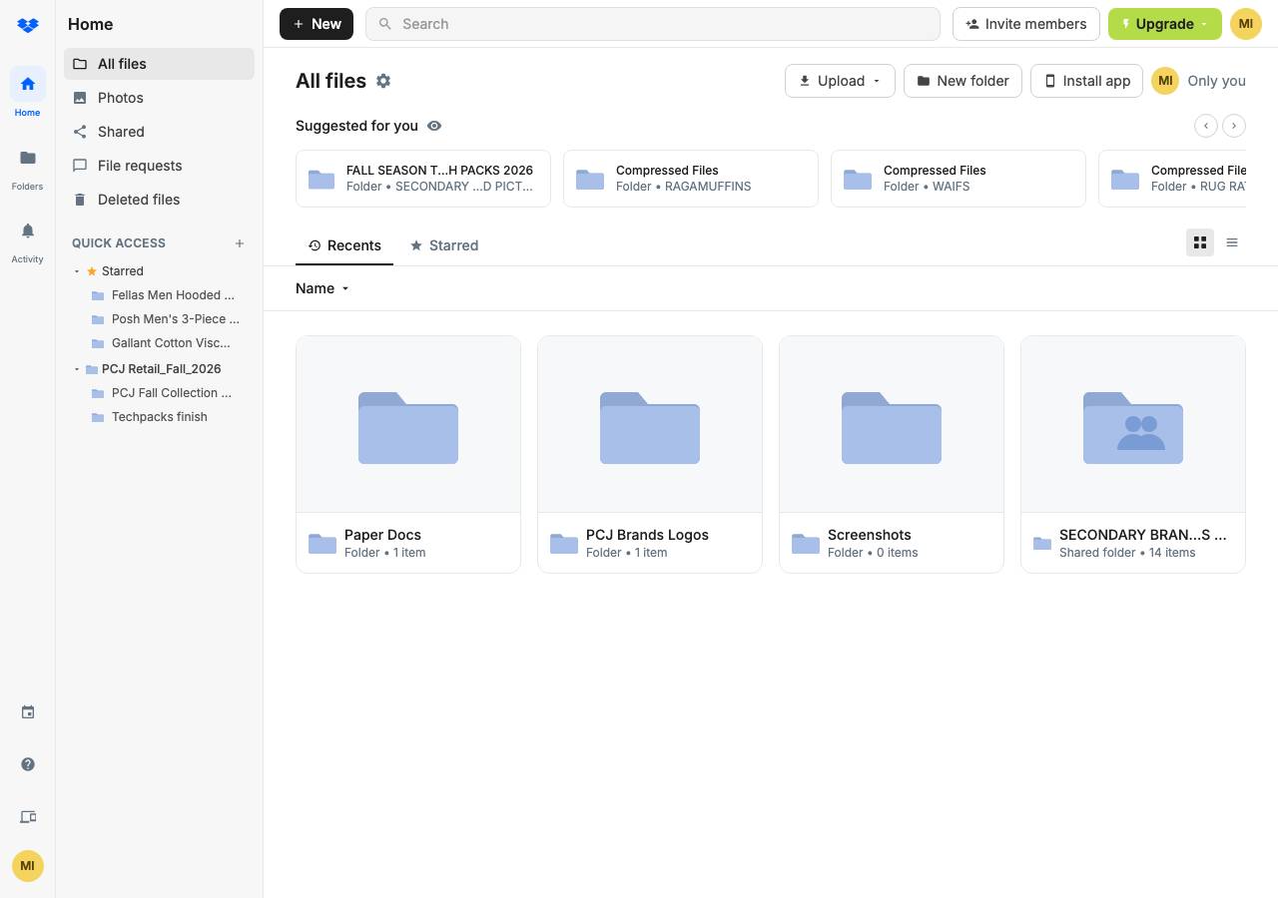Image resolution: width=1278 pixels, height=898 pixels.
Task: Open the help question mark icon
Action: 28,764
